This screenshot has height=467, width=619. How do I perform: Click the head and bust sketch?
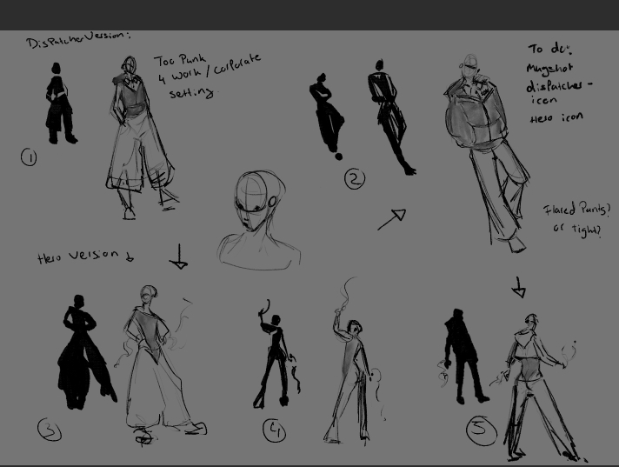258,217
